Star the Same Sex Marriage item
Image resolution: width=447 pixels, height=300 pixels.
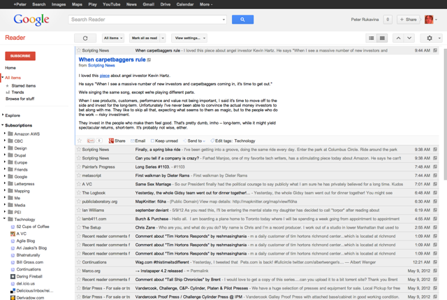[79, 184]
